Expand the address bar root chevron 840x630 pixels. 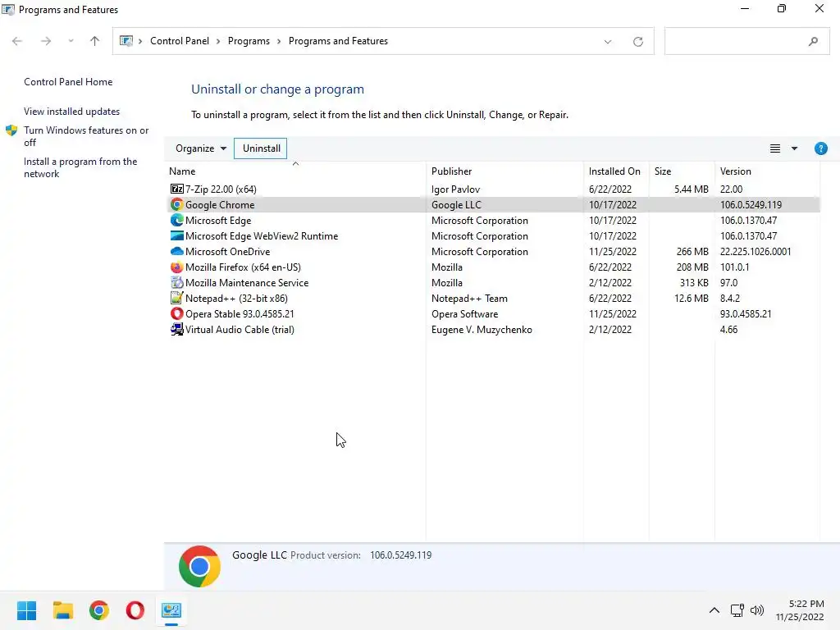point(140,41)
